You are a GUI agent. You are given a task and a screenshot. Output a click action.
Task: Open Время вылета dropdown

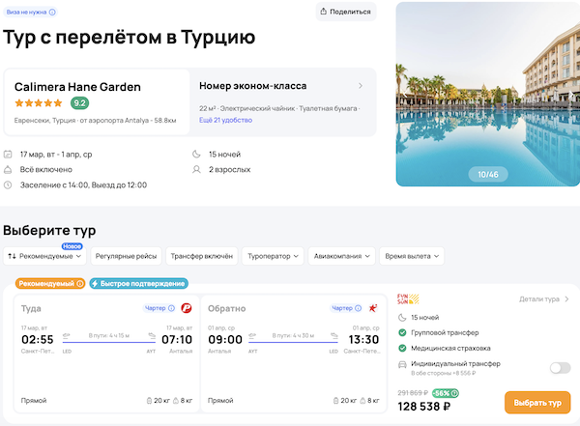tap(412, 256)
